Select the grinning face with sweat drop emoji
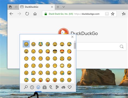Image resolution: width=128 pixels, height=98 pixels. pyautogui.click(x=69, y=44)
